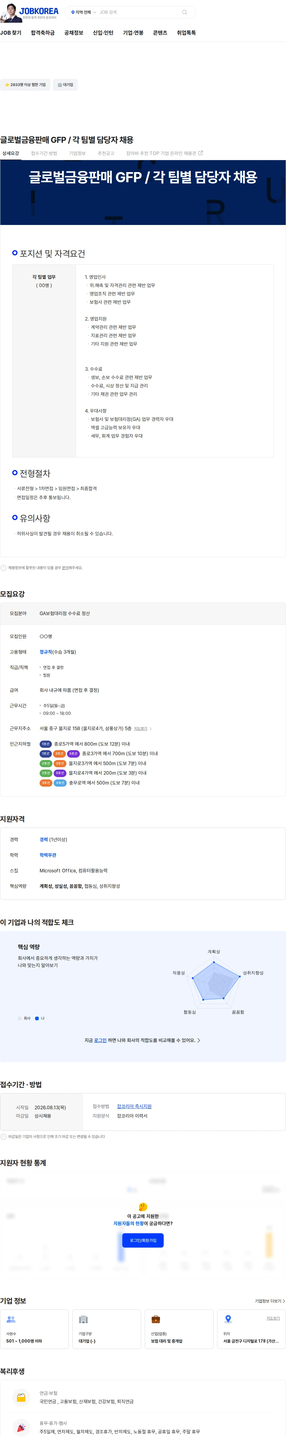Click the 대기업 badge
This screenshot has height=1437, width=286.
[65, 85]
